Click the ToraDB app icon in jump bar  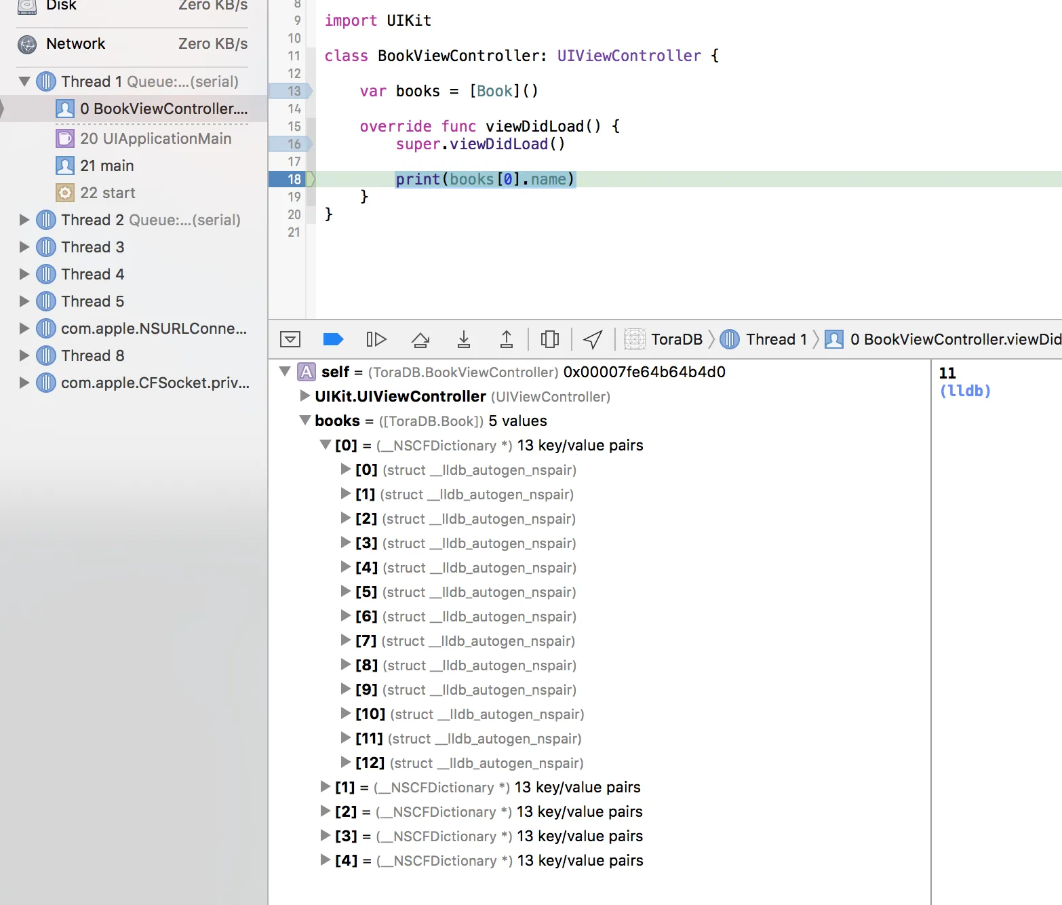(x=634, y=339)
